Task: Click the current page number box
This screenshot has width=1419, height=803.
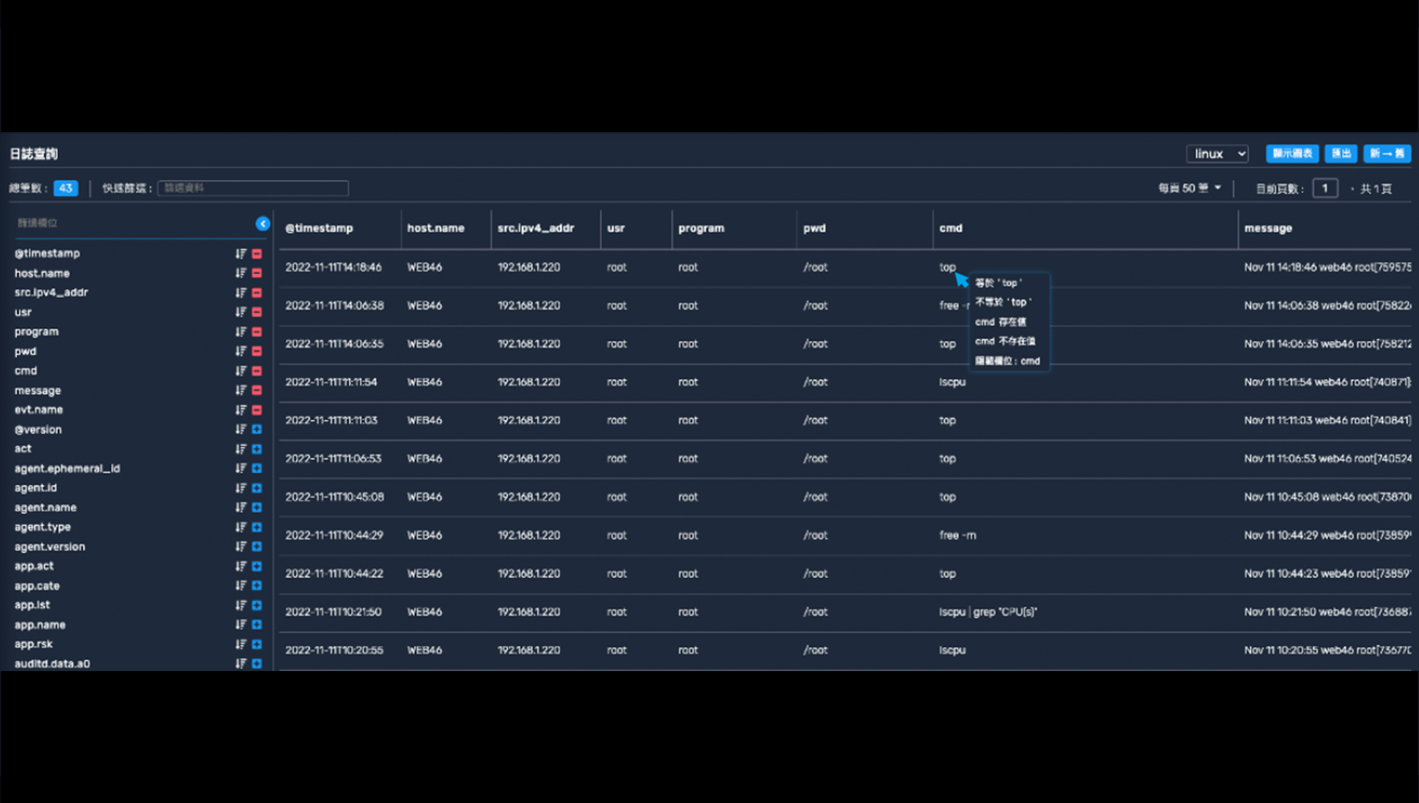Action: 1325,188
